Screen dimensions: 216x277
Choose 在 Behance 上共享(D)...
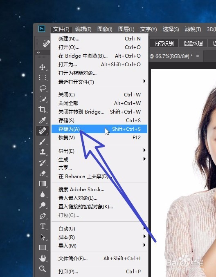click(99, 176)
